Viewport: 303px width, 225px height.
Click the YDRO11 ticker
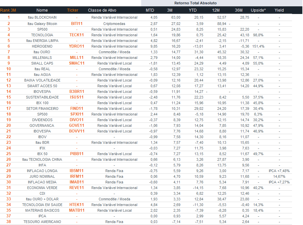(77, 46)
